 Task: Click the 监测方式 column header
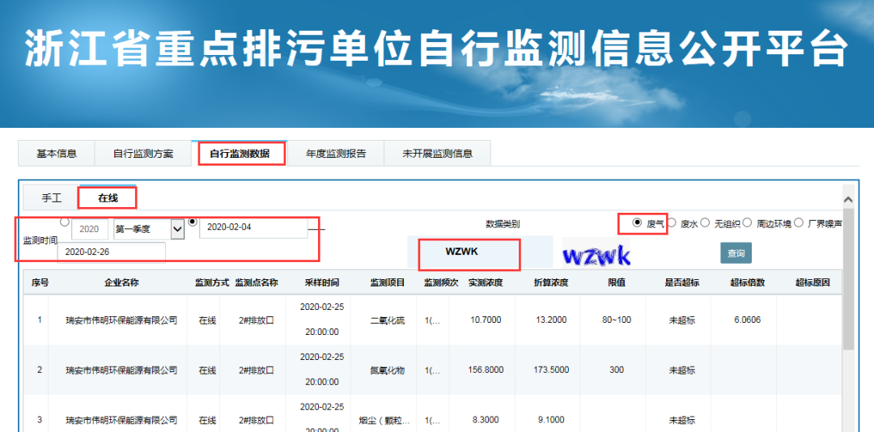point(212,282)
